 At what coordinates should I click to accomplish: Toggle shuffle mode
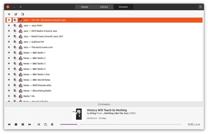(x=39, y=124)
